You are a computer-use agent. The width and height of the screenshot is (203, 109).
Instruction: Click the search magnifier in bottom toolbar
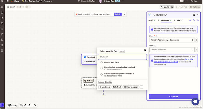tap(34, 105)
